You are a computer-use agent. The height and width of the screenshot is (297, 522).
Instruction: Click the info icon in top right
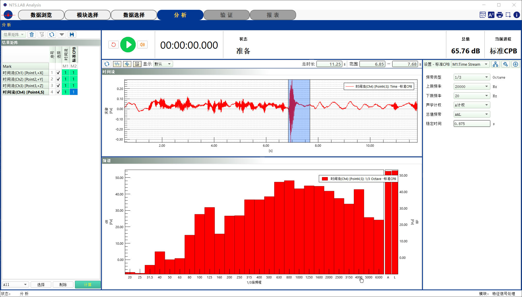517,15
